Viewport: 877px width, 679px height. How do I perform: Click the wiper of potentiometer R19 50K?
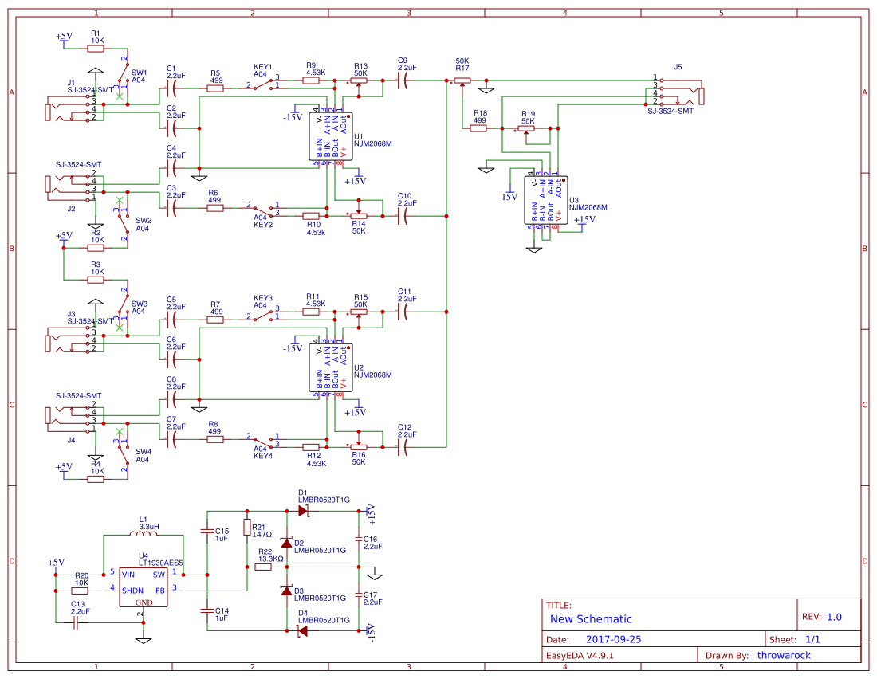coord(527,131)
